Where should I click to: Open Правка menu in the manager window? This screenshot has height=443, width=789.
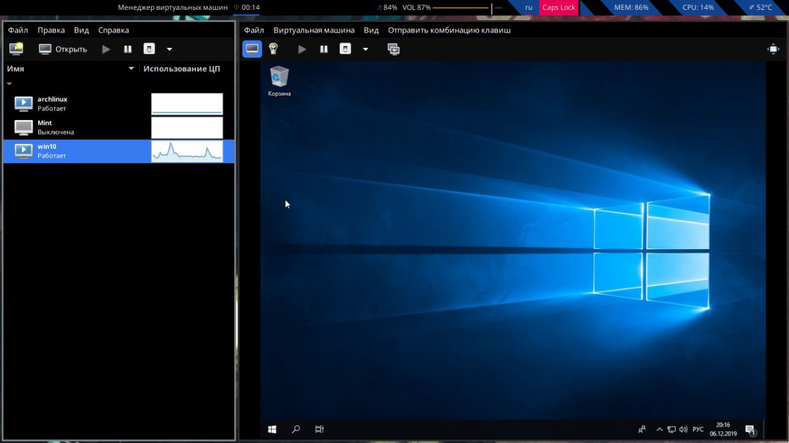tap(51, 30)
